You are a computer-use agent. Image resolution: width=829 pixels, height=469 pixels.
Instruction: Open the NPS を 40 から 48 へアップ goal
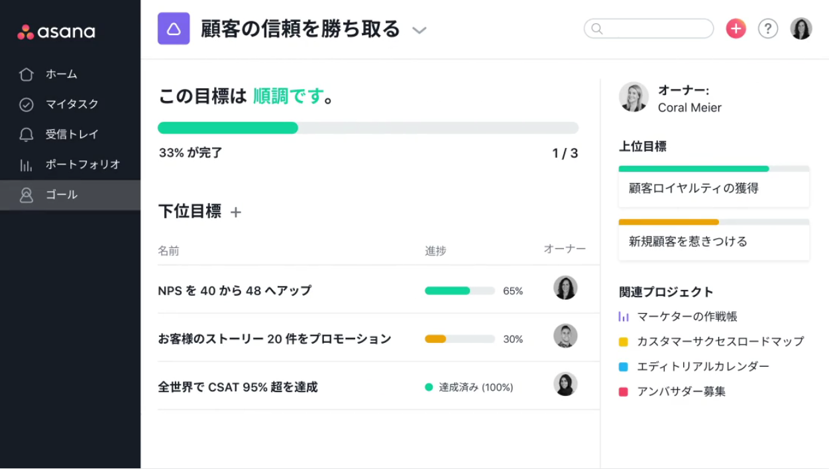[x=235, y=291]
